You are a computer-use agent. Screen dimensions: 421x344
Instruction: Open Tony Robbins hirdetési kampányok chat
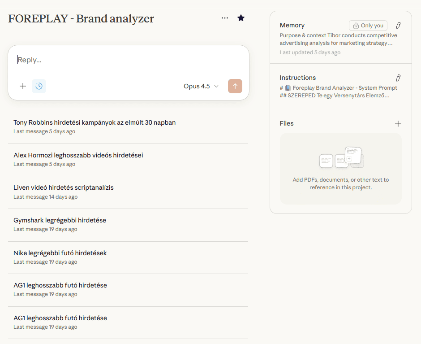tap(95, 122)
